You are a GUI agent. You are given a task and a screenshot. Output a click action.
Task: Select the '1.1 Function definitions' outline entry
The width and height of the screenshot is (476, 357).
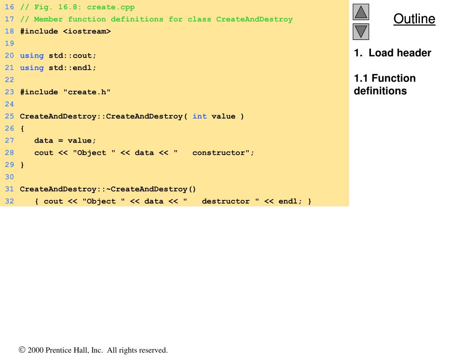384,85
